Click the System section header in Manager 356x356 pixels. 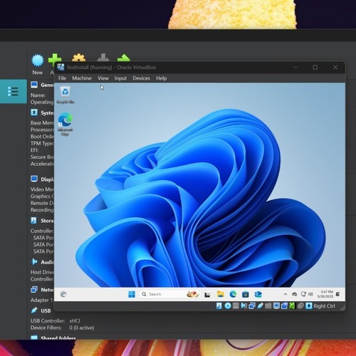pyautogui.click(x=42, y=112)
